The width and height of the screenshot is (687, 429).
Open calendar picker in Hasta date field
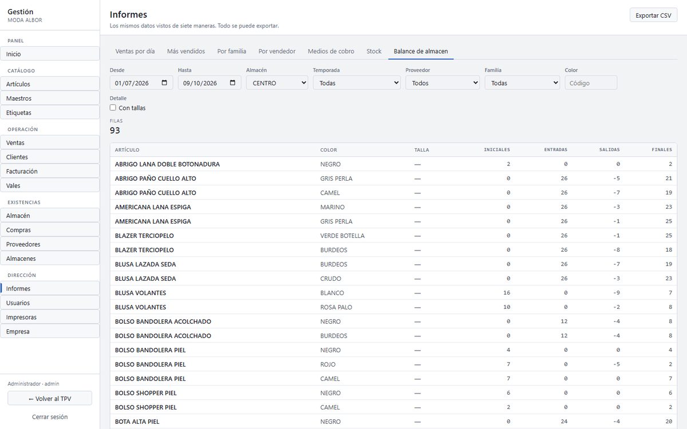point(232,83)
